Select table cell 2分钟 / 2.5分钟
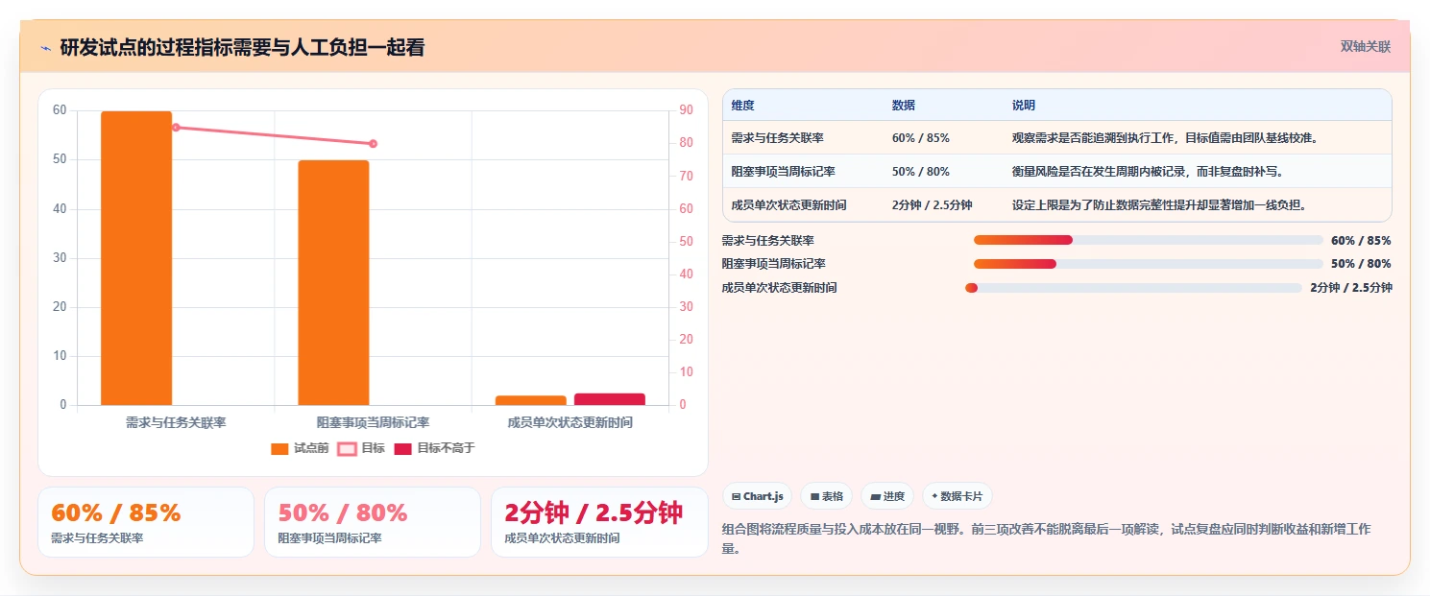The image size is (1430, 596). (x=933, y=204)
